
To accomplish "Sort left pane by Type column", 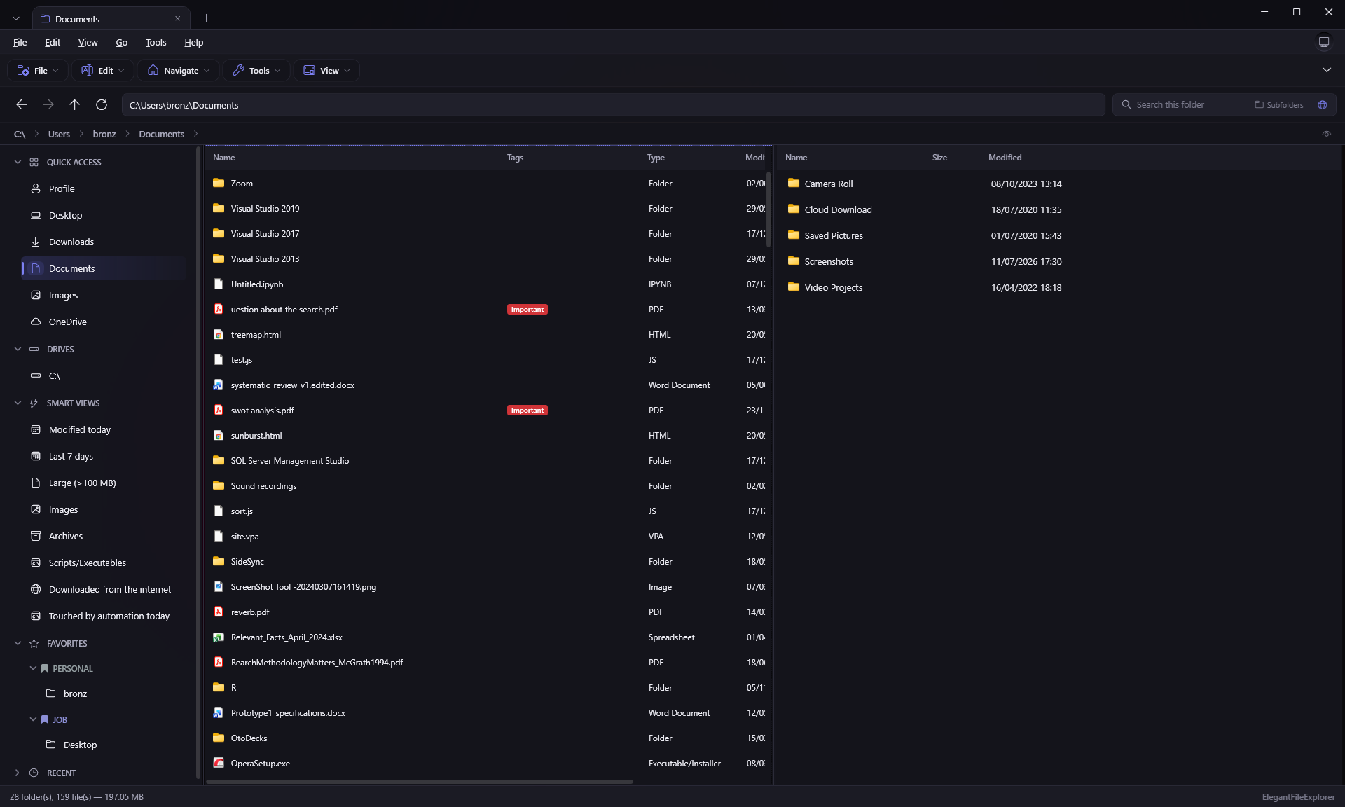I will click(x=656, y=158).
